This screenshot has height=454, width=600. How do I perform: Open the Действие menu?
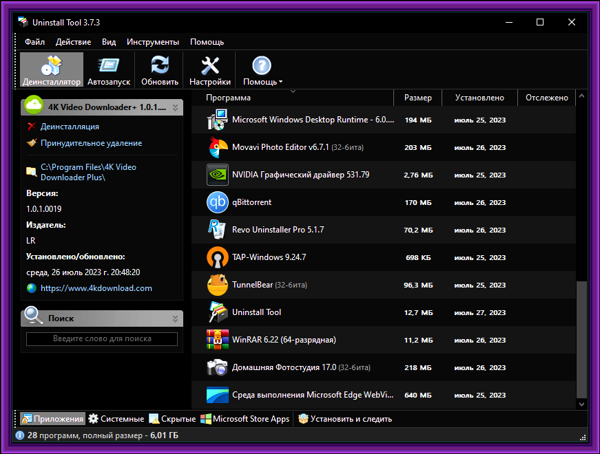tap(73, 42)
